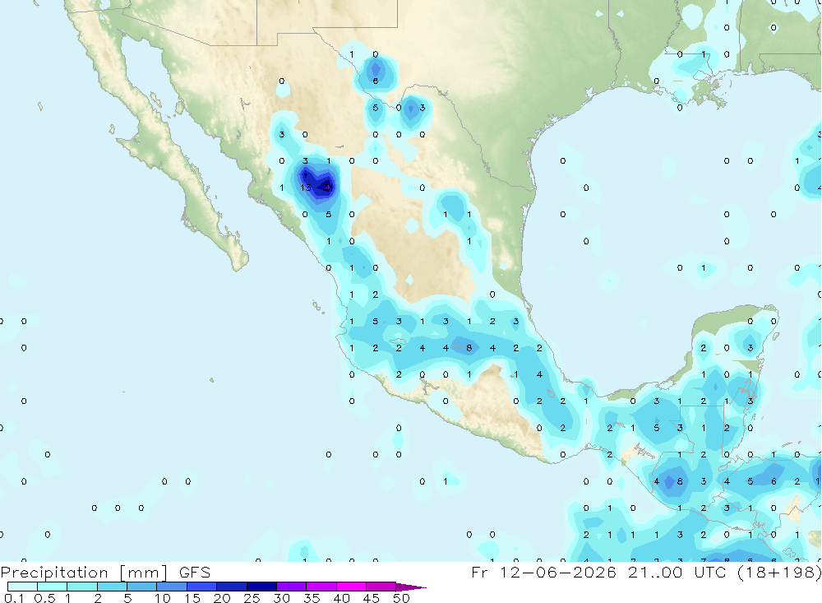Click the legend label '50'
The image size is (822, 603).
pyautogui.click(x=401, y=598)
